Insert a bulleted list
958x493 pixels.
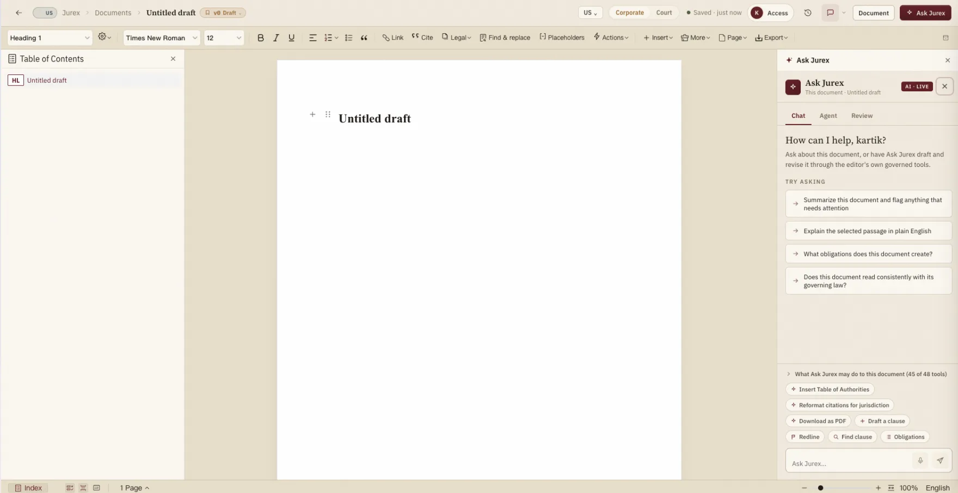[x=349, y=38]
